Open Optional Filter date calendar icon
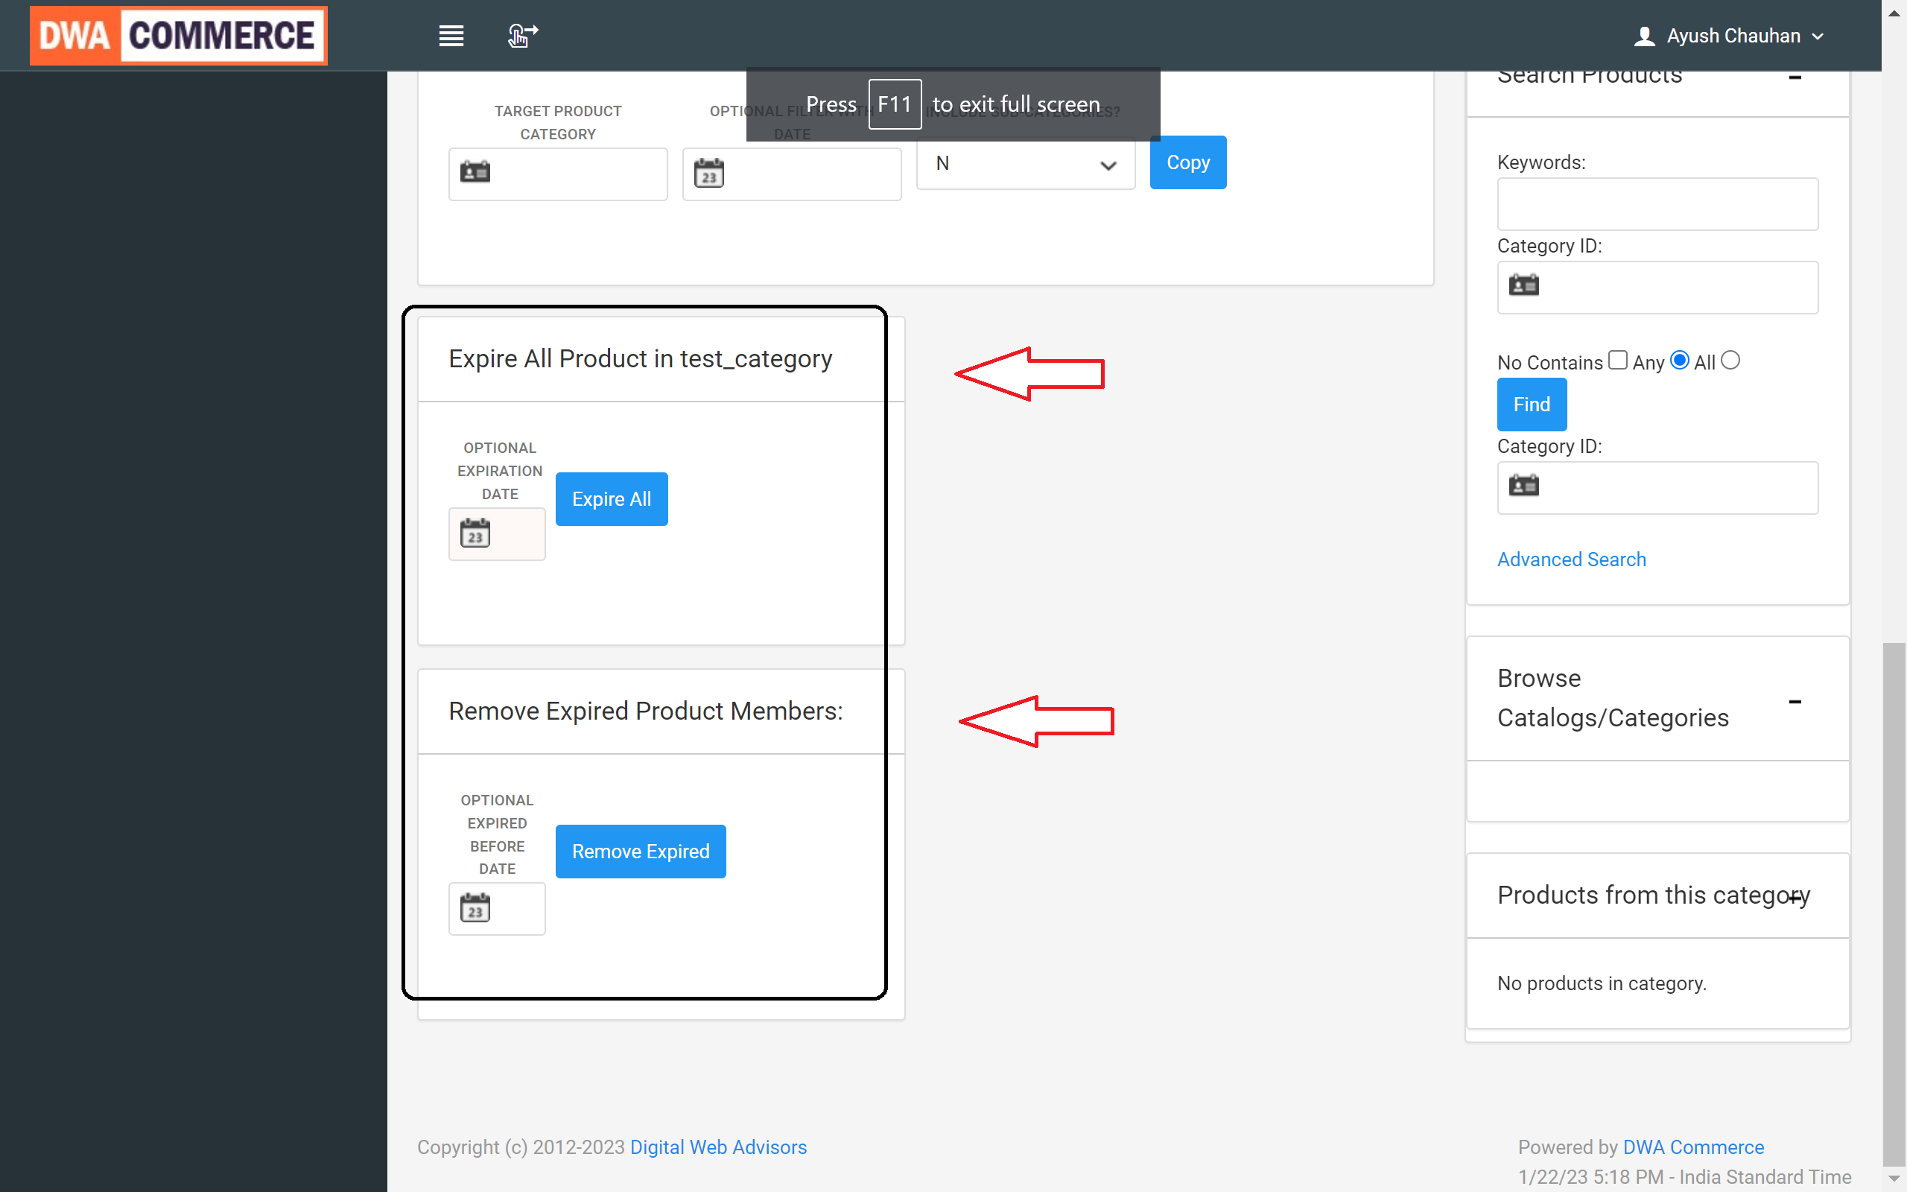The width and height of the screenshot is (1907, 1192). coord(709,174)
